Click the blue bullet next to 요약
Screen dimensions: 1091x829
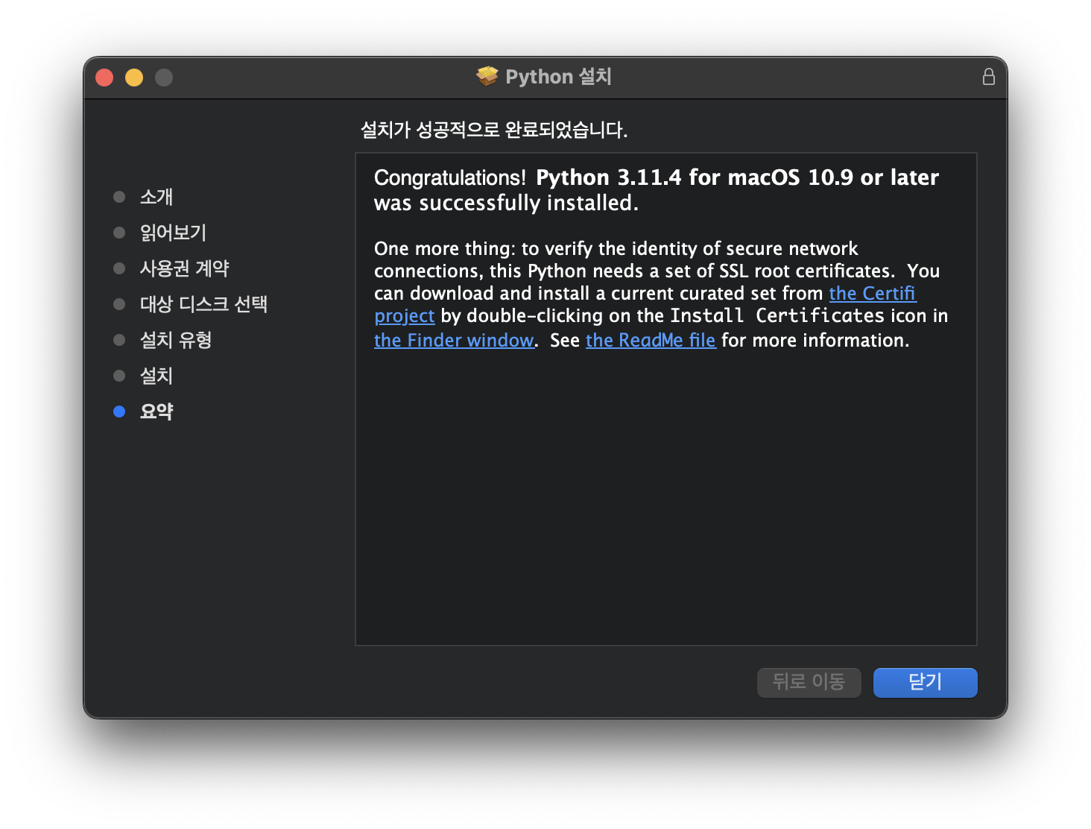pos(119,412)
